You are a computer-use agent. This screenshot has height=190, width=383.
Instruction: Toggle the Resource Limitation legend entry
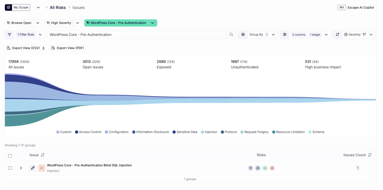coord(289,132)
